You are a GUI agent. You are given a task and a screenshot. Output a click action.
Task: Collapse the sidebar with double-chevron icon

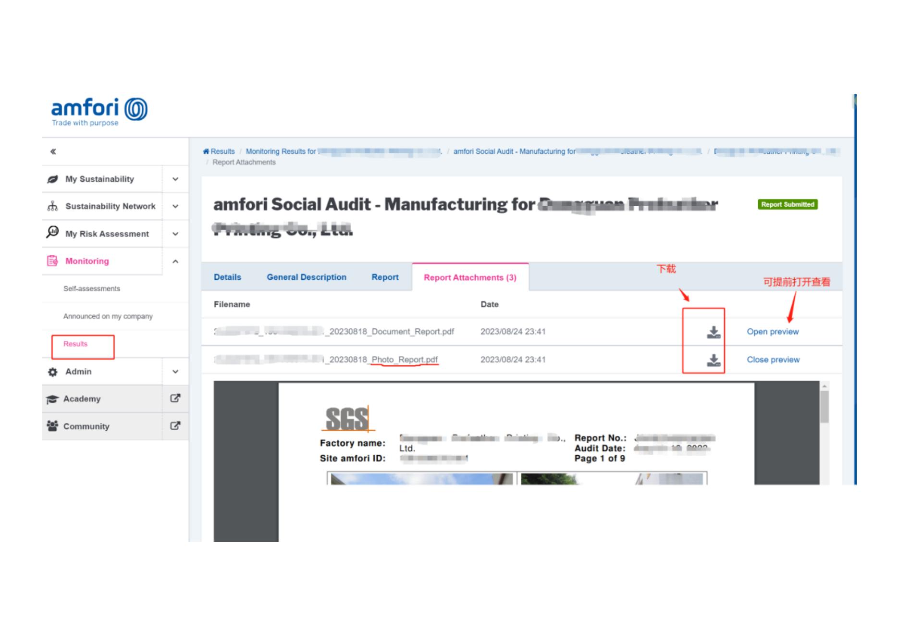coord(53,152)
